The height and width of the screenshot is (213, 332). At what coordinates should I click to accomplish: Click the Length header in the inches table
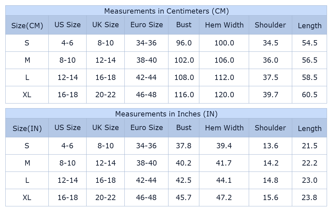309,128
